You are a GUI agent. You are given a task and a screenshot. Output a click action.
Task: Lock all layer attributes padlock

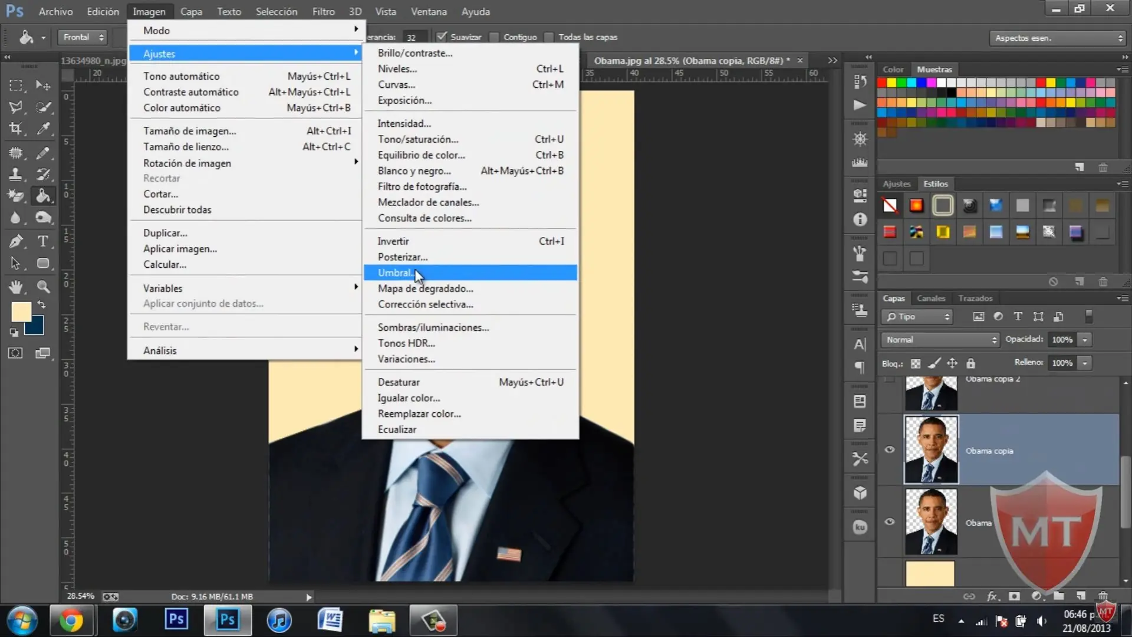tap(971, 363)
